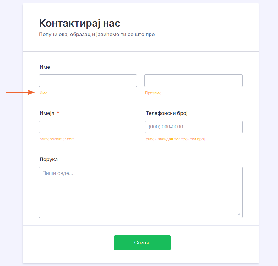This screenshot has height=266, width=278.
Task: Click the Презиме sublabel text
Action: tap(153, 93)
